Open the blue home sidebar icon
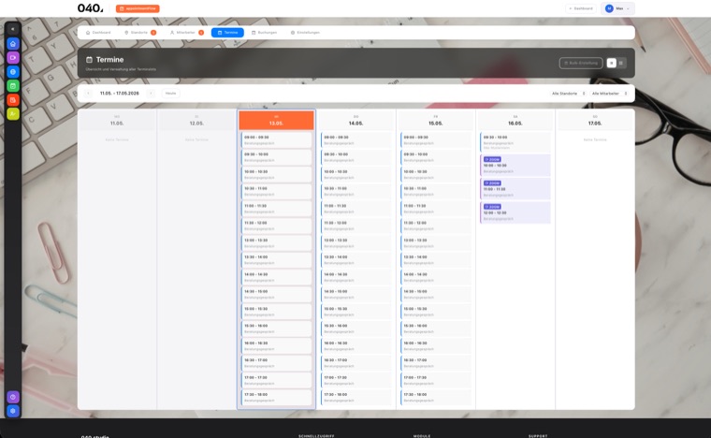711x438 pixels. (x=13, y=44)
